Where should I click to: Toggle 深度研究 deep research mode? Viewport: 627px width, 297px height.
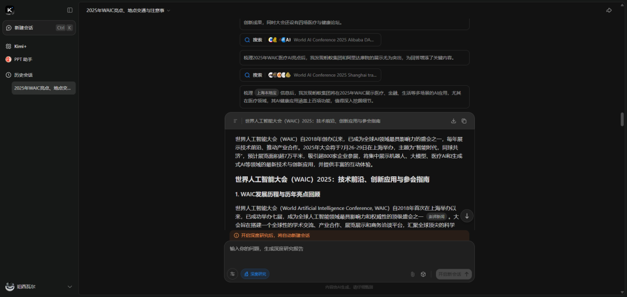pos(255,274)
